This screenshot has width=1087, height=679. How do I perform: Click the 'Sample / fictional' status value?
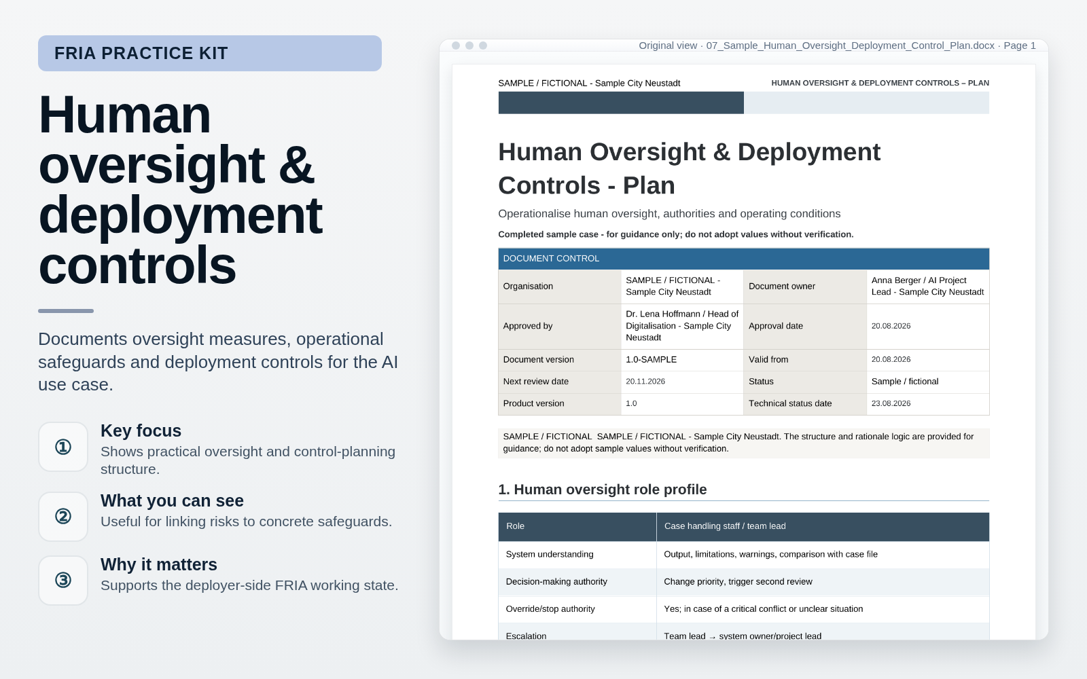pyautogui.click(x=905, y=382)
